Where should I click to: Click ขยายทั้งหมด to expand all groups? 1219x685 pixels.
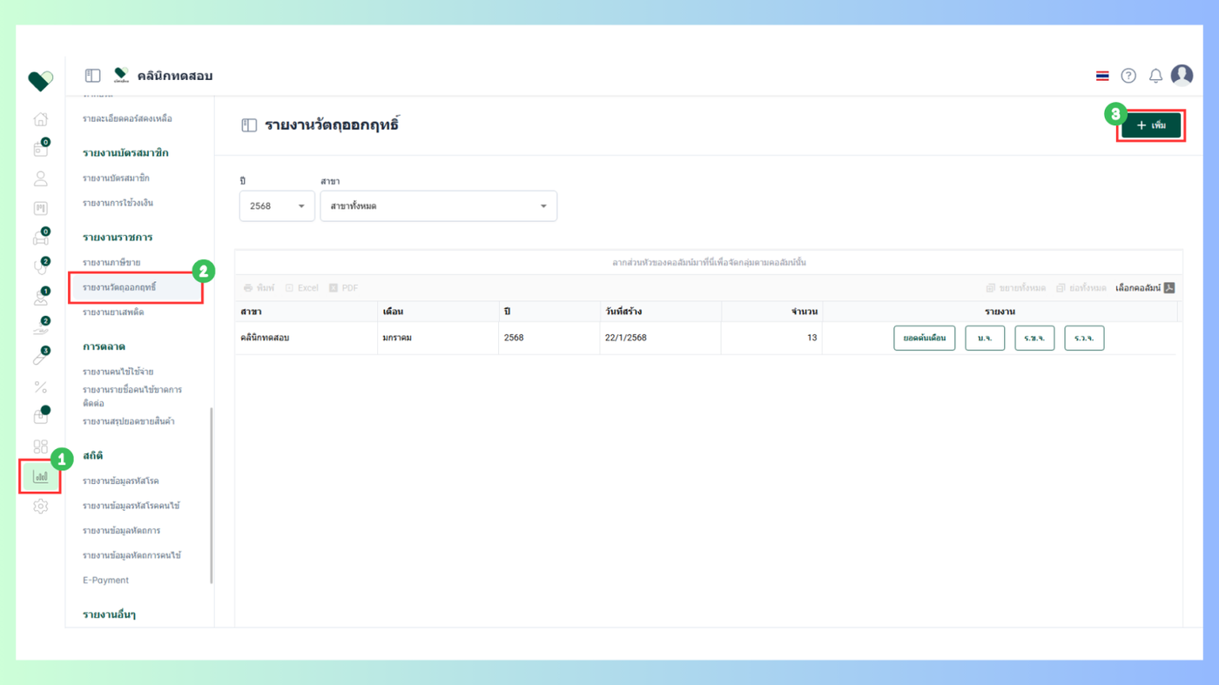[x=1016, y=288]
